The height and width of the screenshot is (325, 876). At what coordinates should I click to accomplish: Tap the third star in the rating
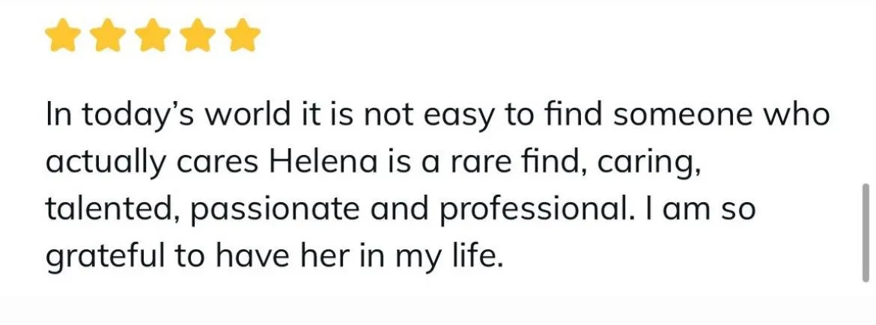tap(153, 35)
